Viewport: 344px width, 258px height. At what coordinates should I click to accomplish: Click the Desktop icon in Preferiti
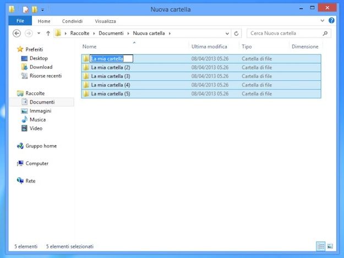(24, 58)
